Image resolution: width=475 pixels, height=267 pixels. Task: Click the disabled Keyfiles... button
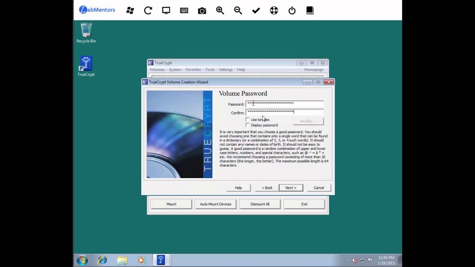point(308,121)
